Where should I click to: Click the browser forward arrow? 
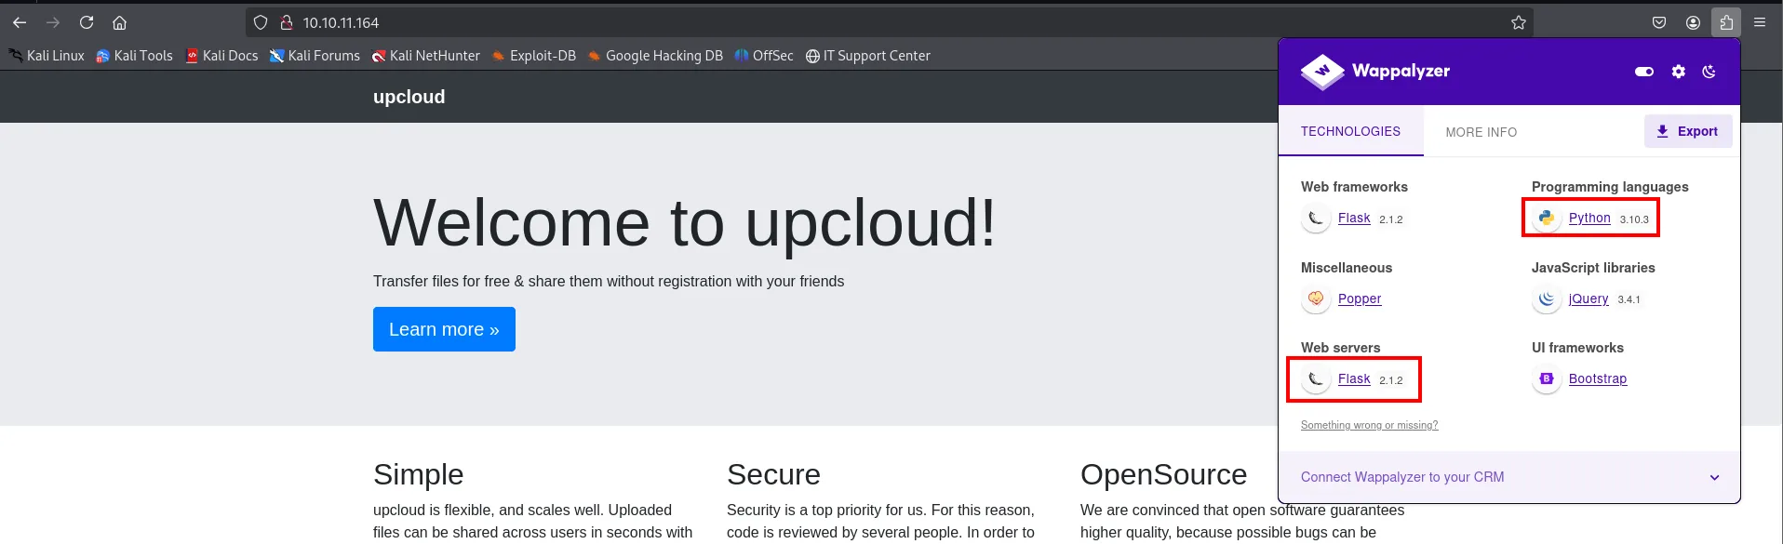pos(53,22)
